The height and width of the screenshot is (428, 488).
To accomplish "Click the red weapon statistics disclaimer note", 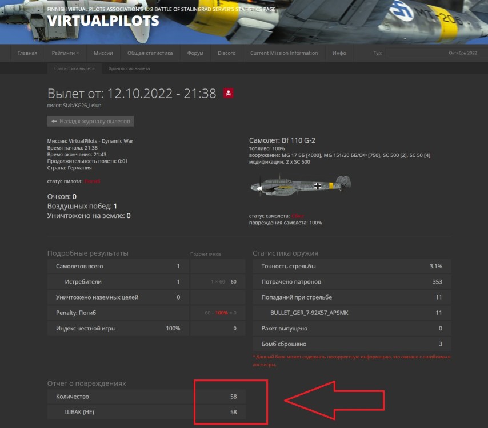I will 351,361.
